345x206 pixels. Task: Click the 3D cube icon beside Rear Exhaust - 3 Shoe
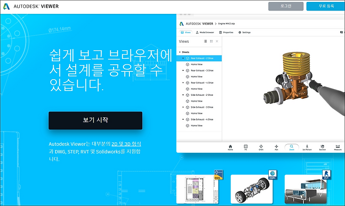pyautogui.click(x=187, y=70)
